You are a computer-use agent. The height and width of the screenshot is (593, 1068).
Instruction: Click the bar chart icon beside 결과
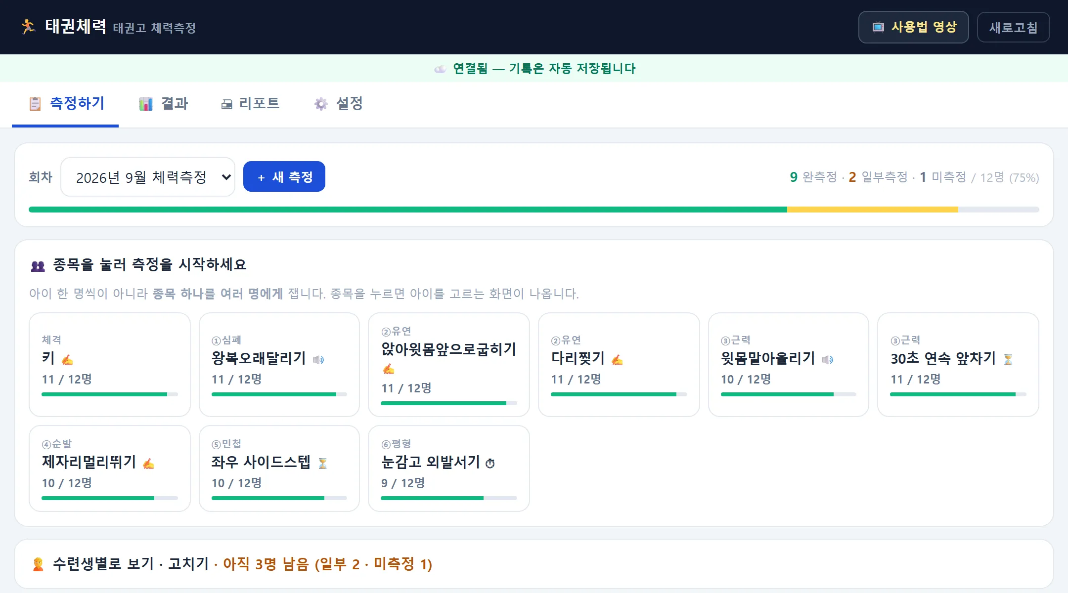tap(146, 104)
